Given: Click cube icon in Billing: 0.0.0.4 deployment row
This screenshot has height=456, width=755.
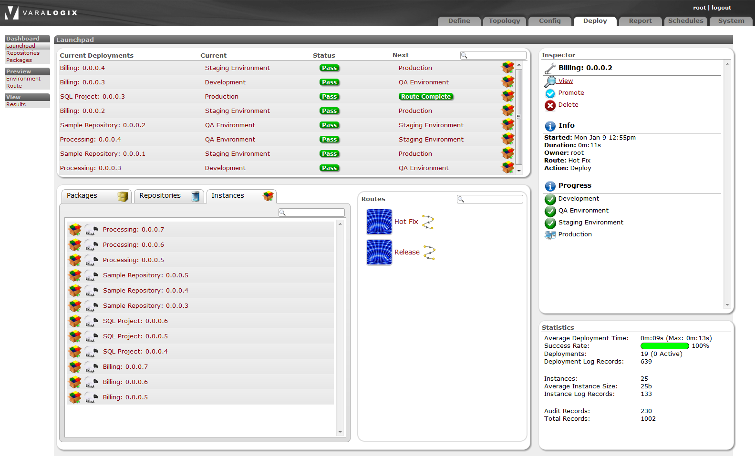Looking at the screenshot, I should coord(508,68).
